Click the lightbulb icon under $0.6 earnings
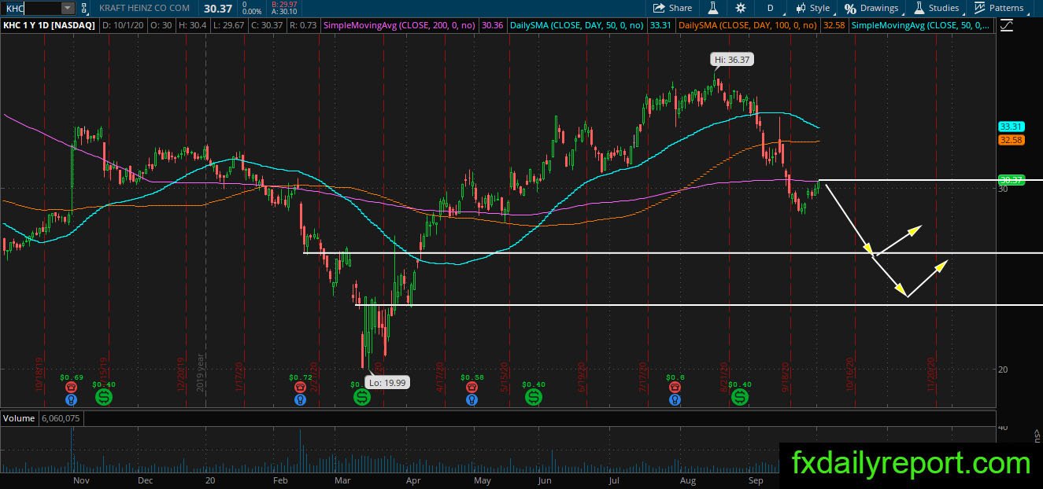 (x=675, y=399)
